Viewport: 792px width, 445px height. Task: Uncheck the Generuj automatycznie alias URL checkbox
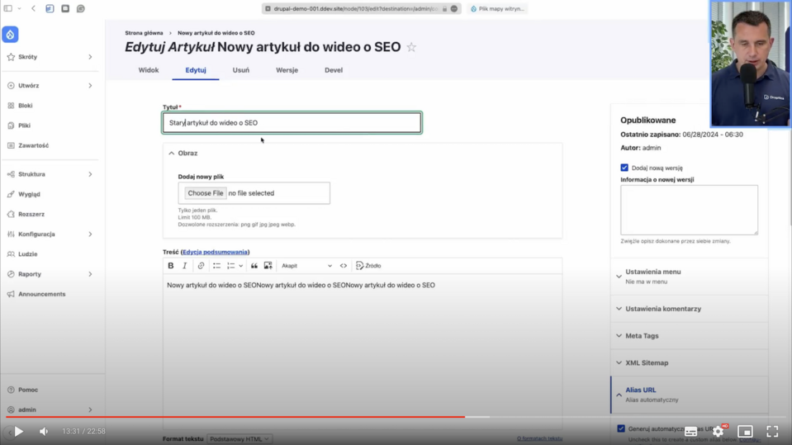click(x=621, y=428)
